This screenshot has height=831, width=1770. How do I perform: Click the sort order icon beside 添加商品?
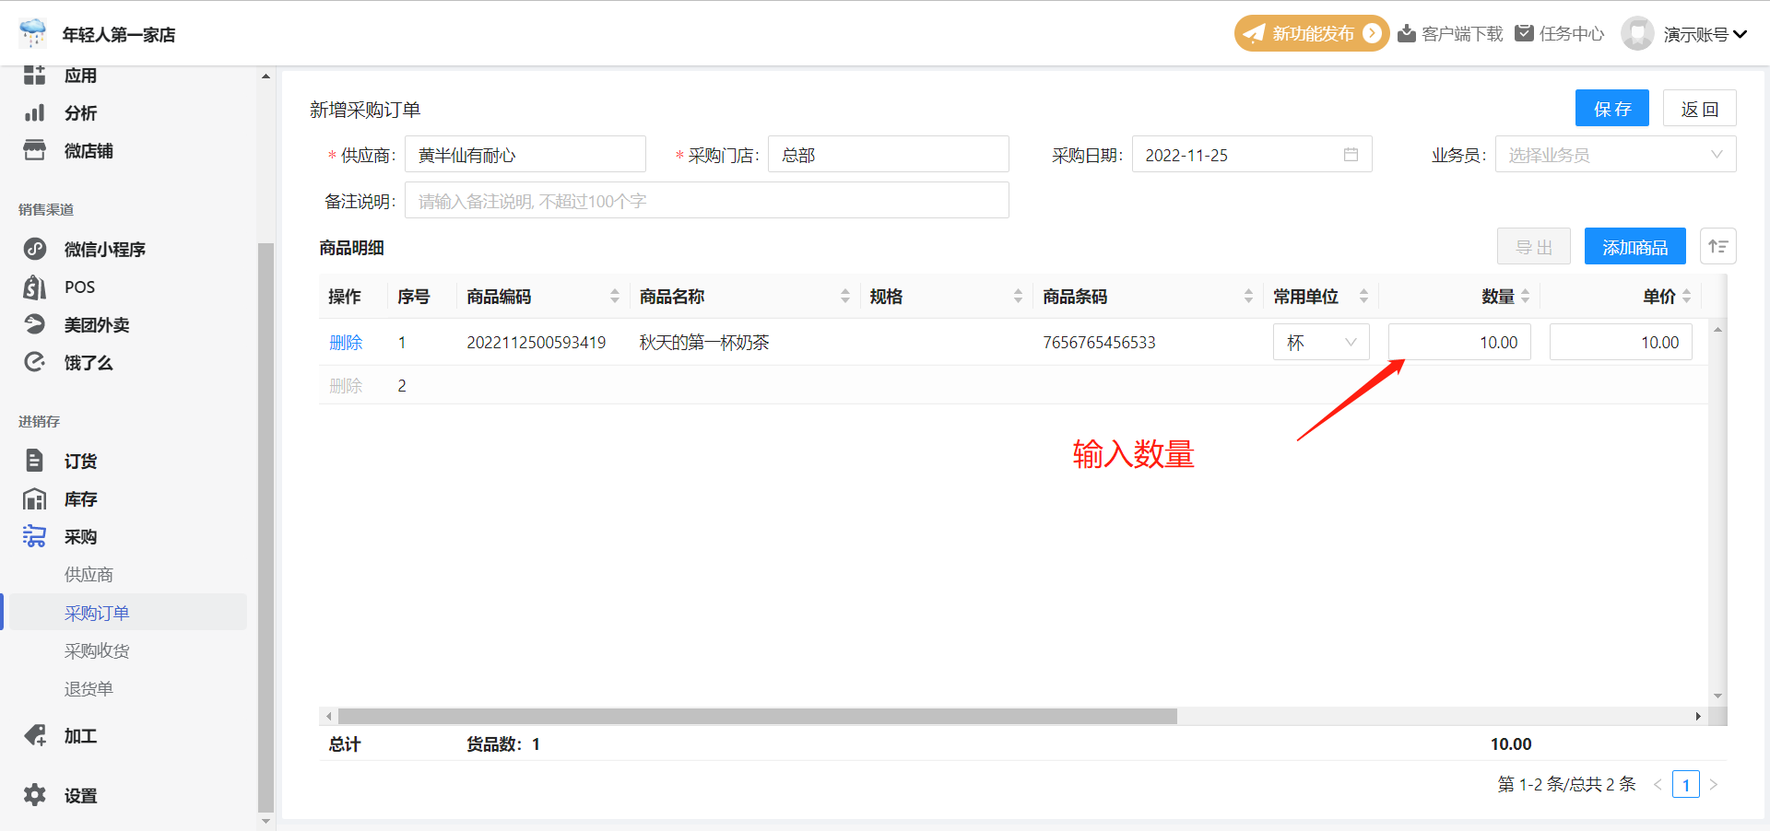[x=1718, y=246]
